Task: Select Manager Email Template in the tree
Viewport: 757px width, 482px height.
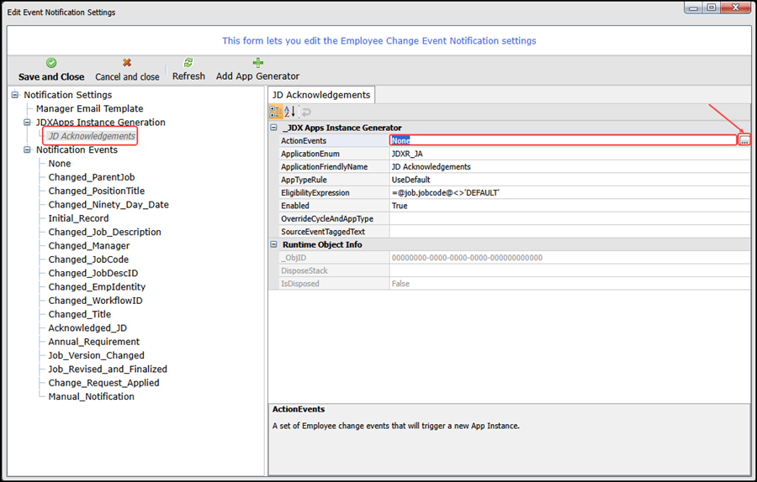Action: pyautogui.click(x=89, y=109)
